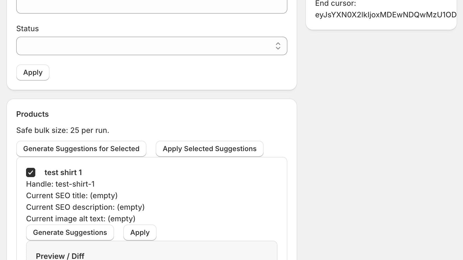Click the chevron icon on the Status selector
Screen dimensions: 463x260
pos(278,46)
